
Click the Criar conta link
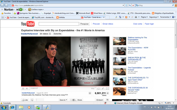[x=137, y=24]
